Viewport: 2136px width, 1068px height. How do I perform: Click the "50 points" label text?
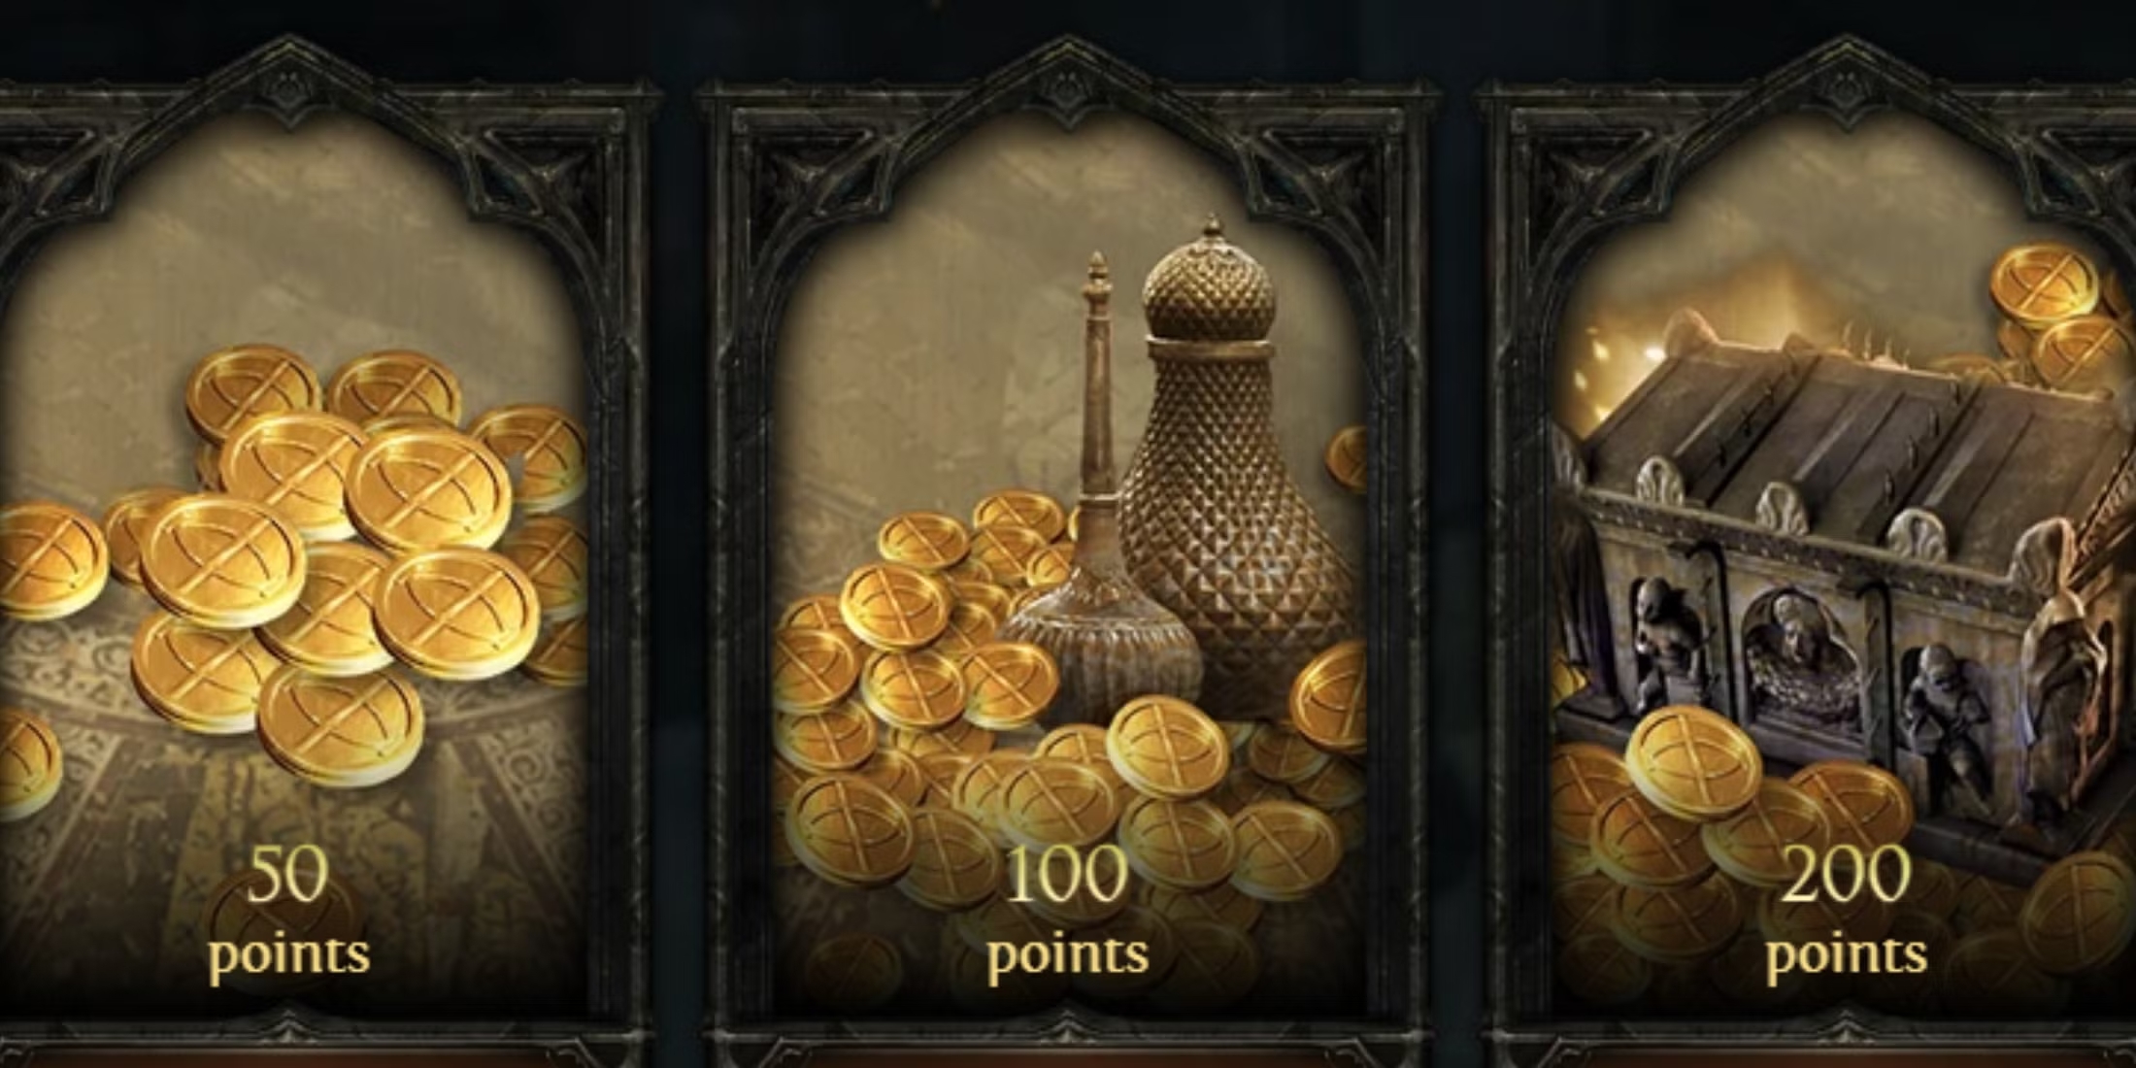pyautogui.click(x=289, y=911)
